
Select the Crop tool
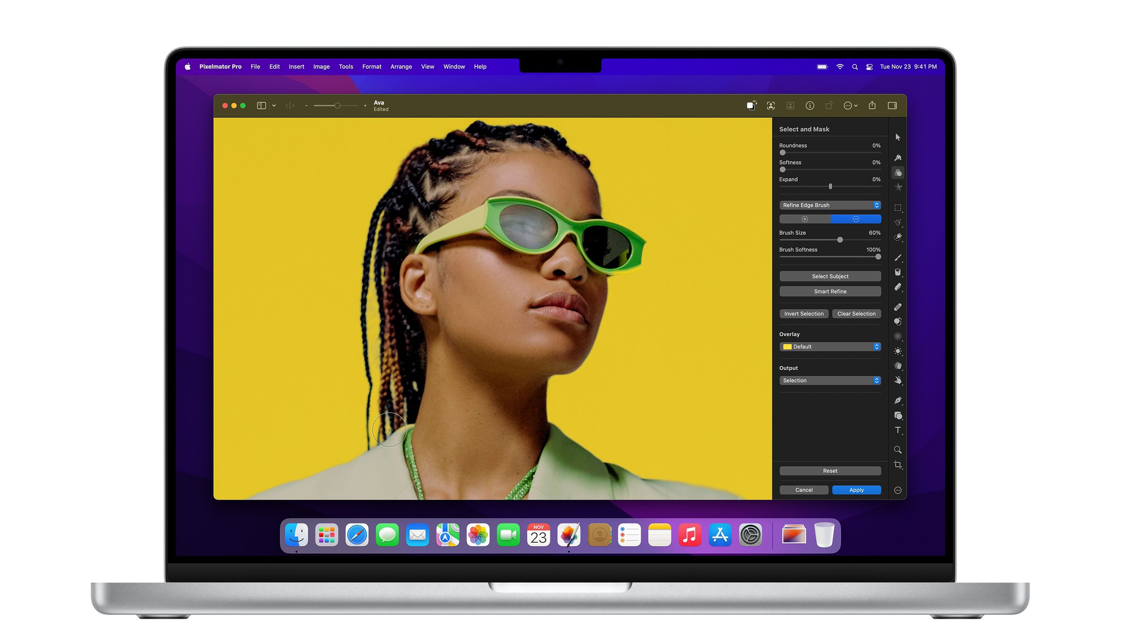coord(898,465)
